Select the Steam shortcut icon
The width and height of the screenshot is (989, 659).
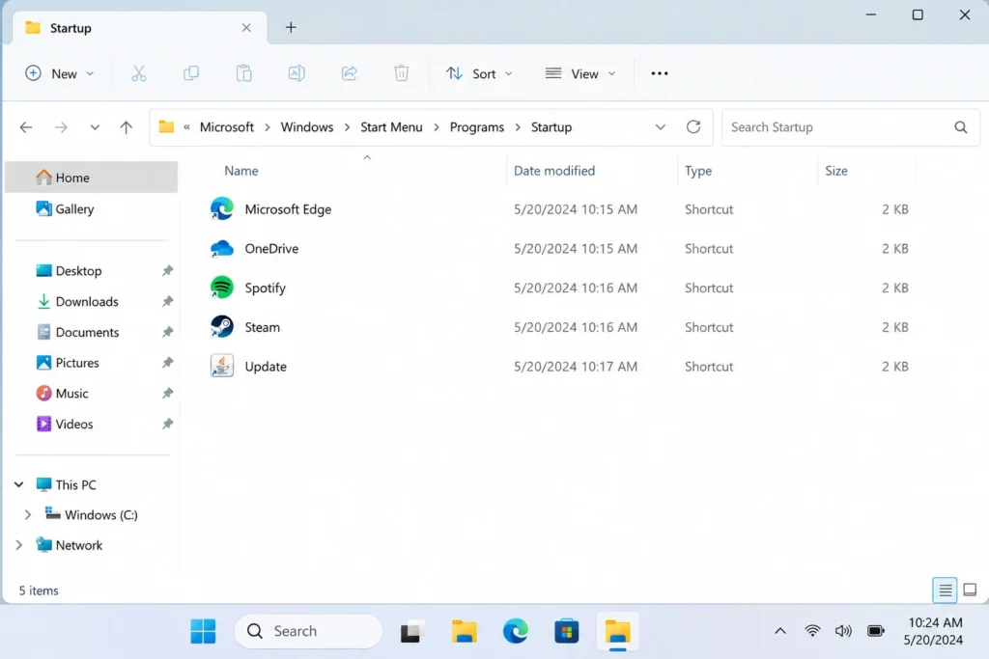click(x=222, y=327)
